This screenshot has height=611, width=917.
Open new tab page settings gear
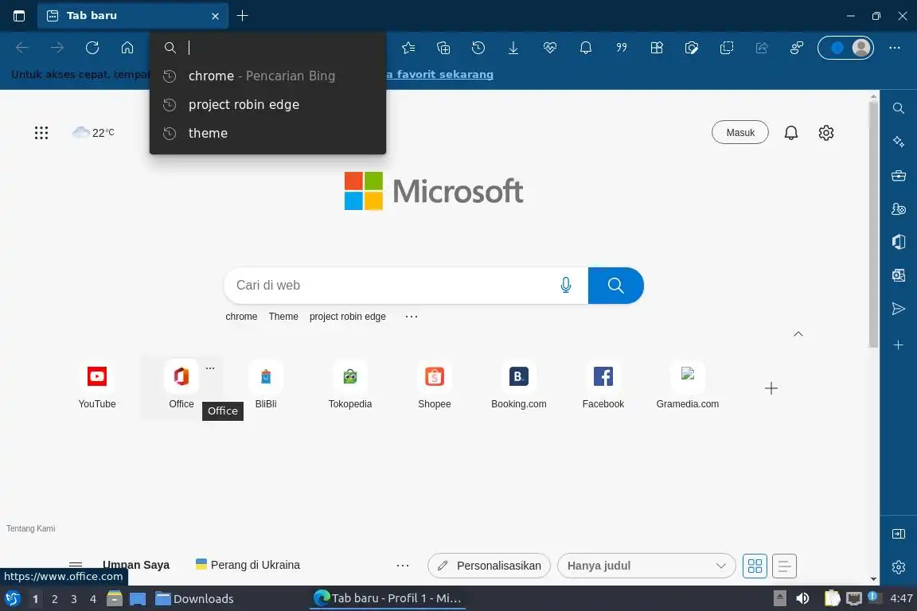pyautogui.click(x=825, y=133)
